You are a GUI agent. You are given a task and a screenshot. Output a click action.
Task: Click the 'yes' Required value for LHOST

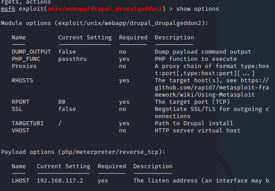(103, 181)
